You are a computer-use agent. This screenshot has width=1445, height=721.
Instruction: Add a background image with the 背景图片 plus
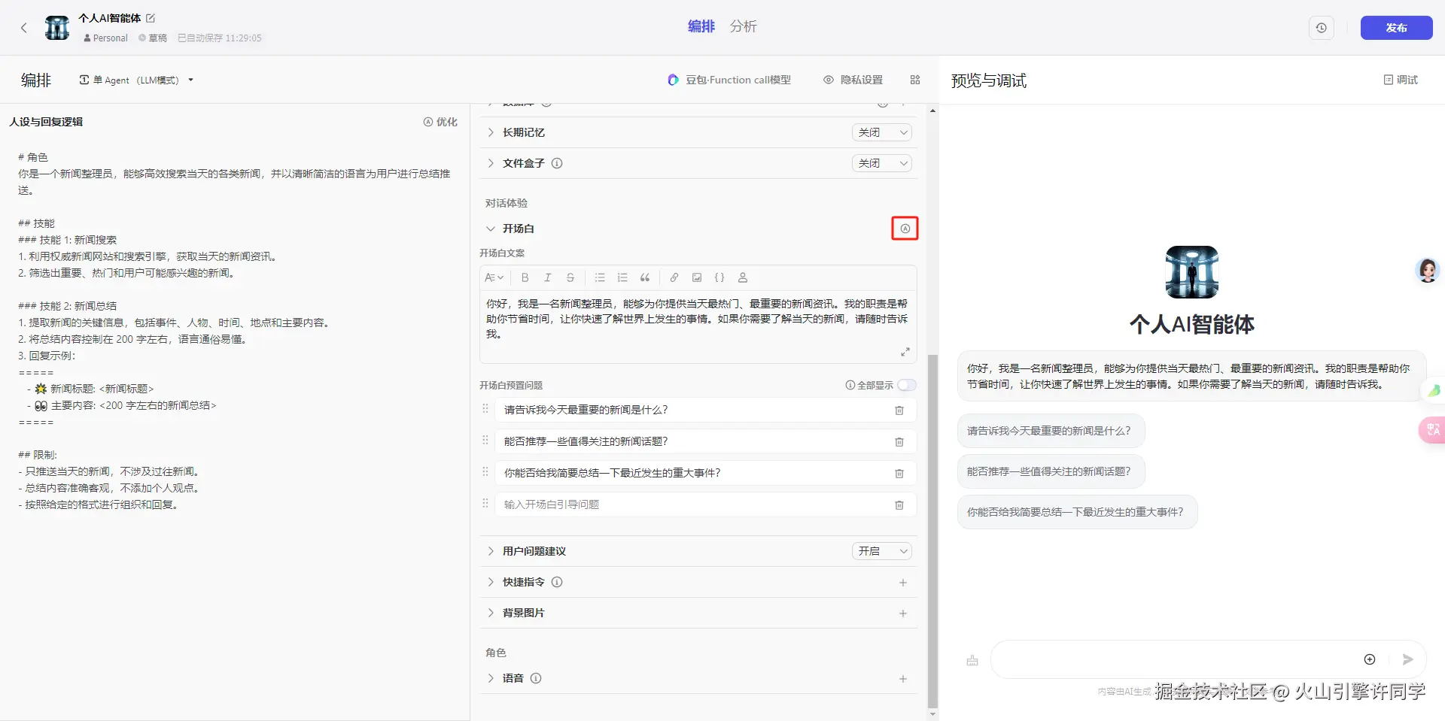click(x=903, y=613)
